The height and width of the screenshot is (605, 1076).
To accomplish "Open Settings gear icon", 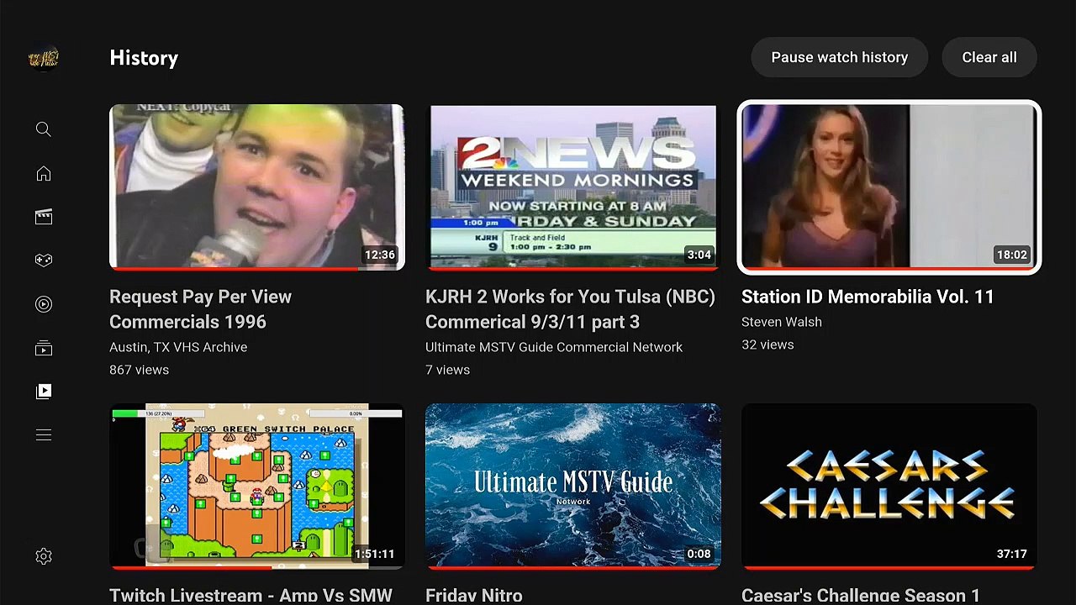I will (44, 556).
